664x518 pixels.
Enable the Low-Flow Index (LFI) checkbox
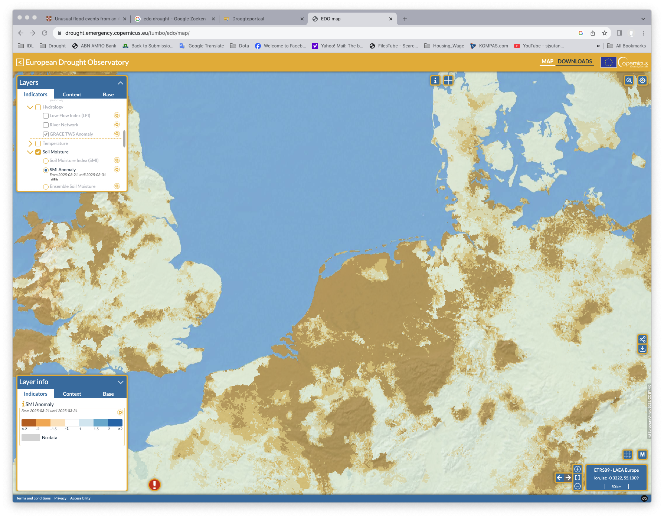pos(46,116)
